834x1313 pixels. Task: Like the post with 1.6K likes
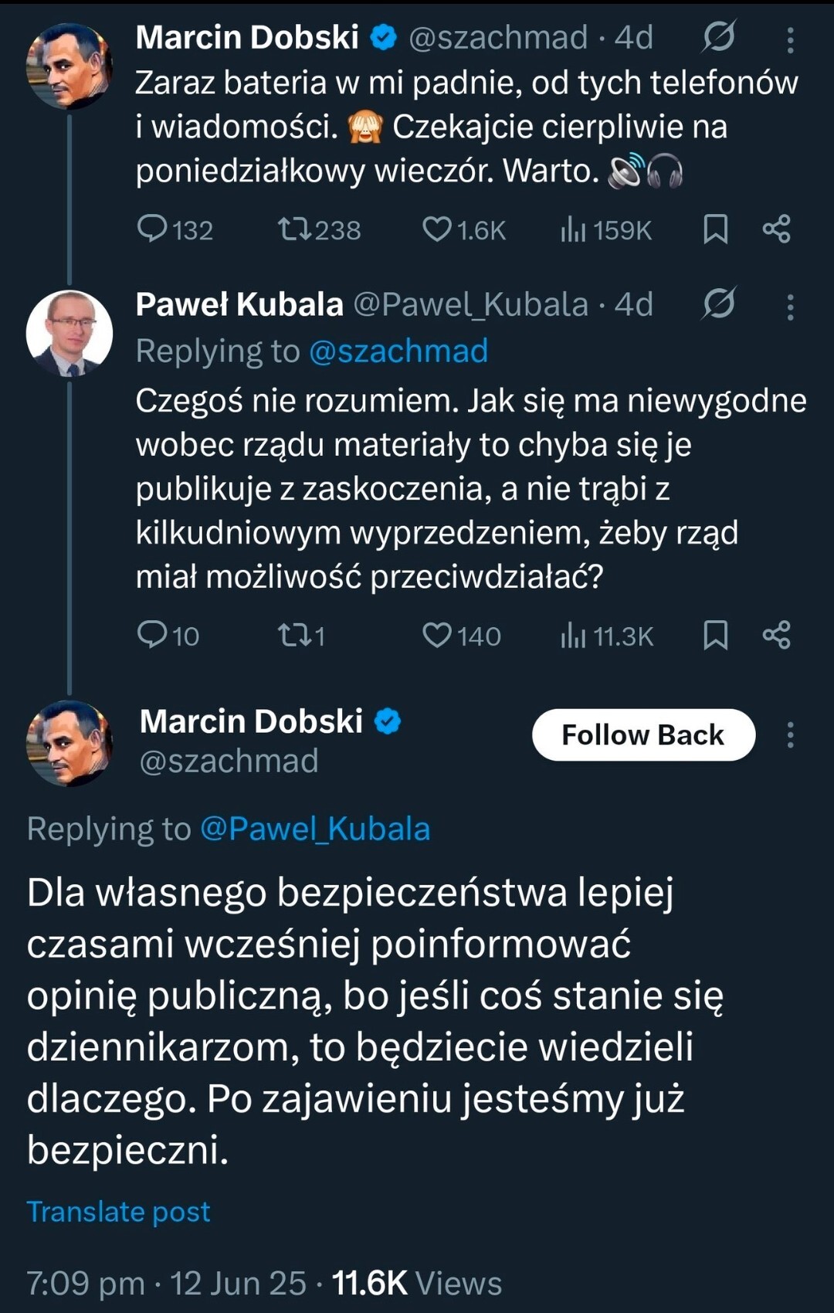tap(437, 229)
